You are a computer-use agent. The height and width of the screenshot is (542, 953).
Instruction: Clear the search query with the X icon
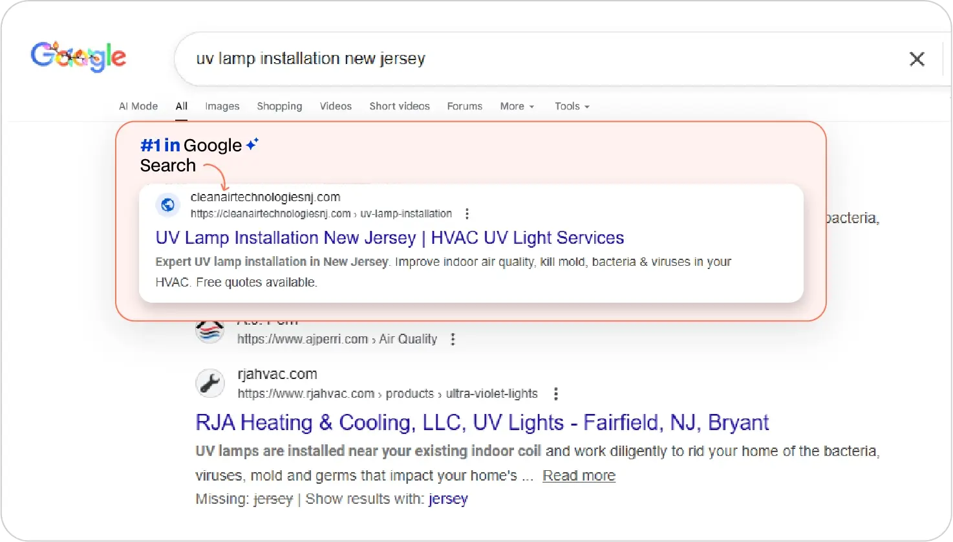(x=916, y=59)
